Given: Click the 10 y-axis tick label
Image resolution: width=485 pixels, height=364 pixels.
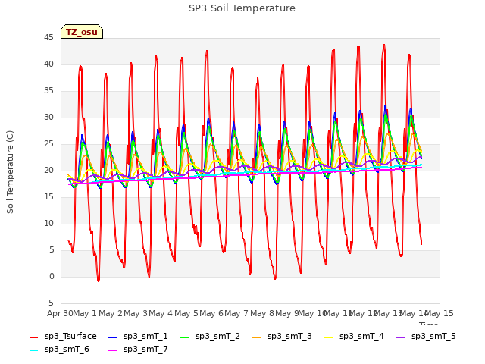Looking at the screenshot, I should (48, 224).
